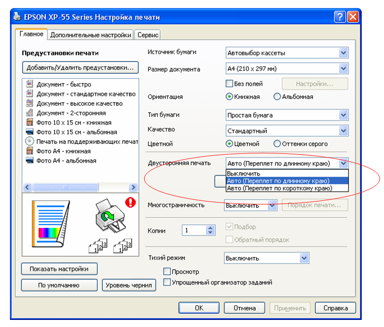Click the disc icon of Печать на поддерживающих
Image resolution: width=384 pixels, height=327 pixels.
pos(29,141)
